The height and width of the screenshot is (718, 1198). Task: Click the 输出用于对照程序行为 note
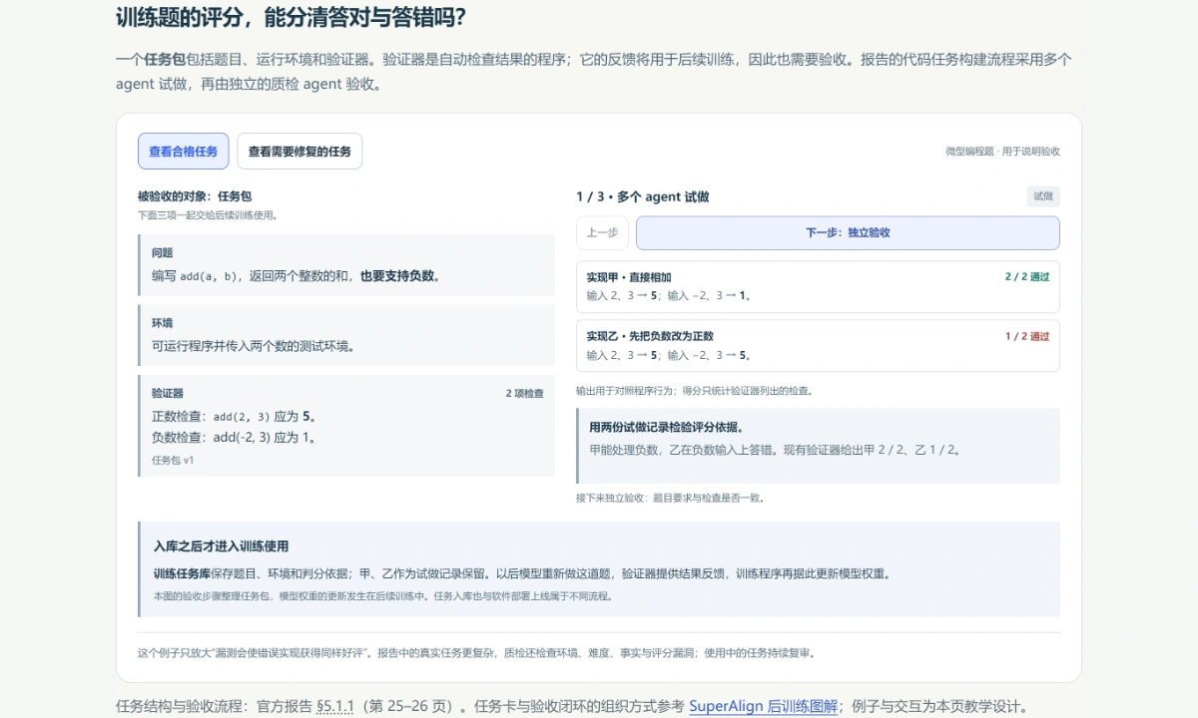pos(694,391)
